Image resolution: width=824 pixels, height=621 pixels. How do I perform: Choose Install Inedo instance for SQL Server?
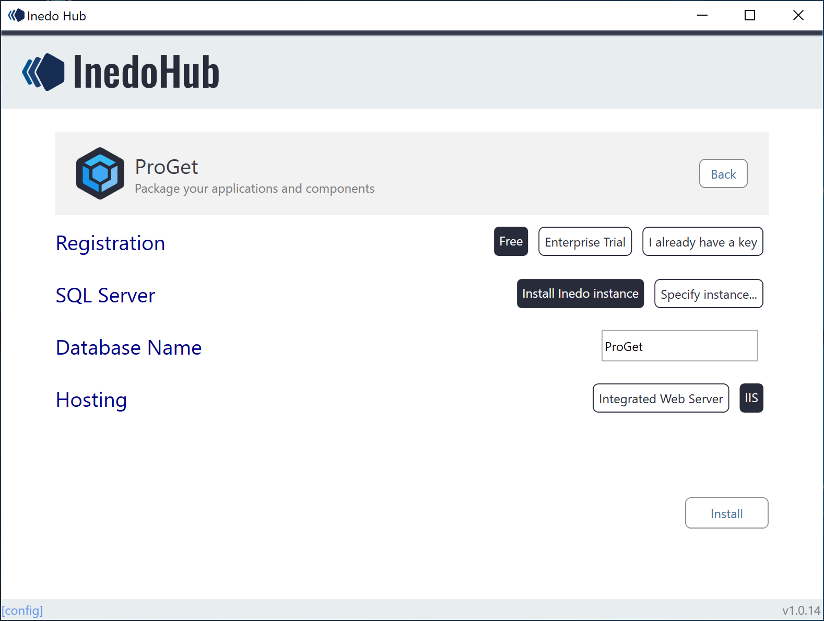click(x=580, y=294)
